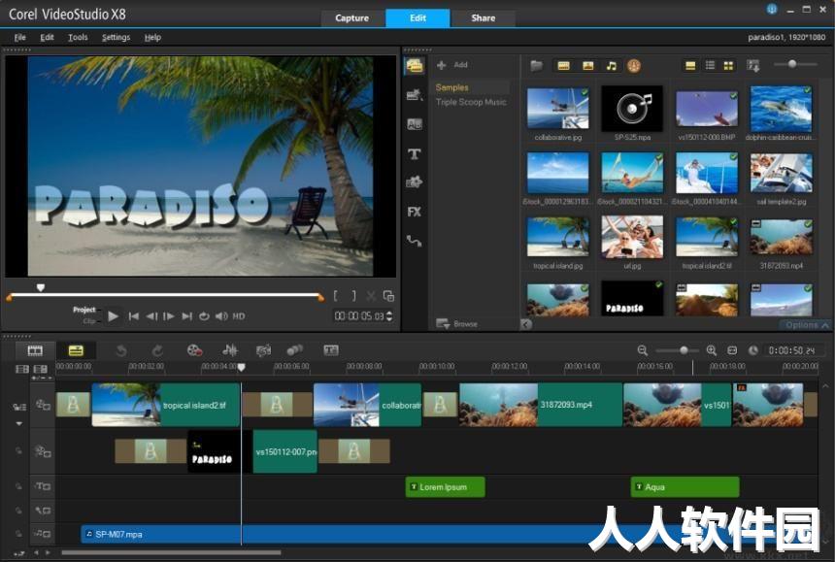Select the SP-M07.mpa audio clip
Screen dimensions: 835x562
[450, 534]
